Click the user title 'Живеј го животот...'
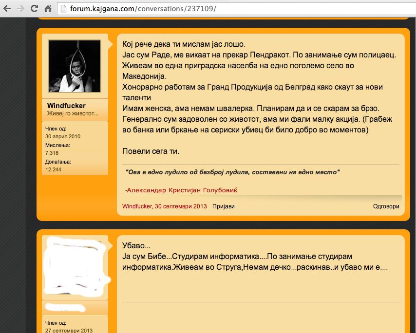Image resolution: width=416 pixels, height=333 pixels. point(73,113)
